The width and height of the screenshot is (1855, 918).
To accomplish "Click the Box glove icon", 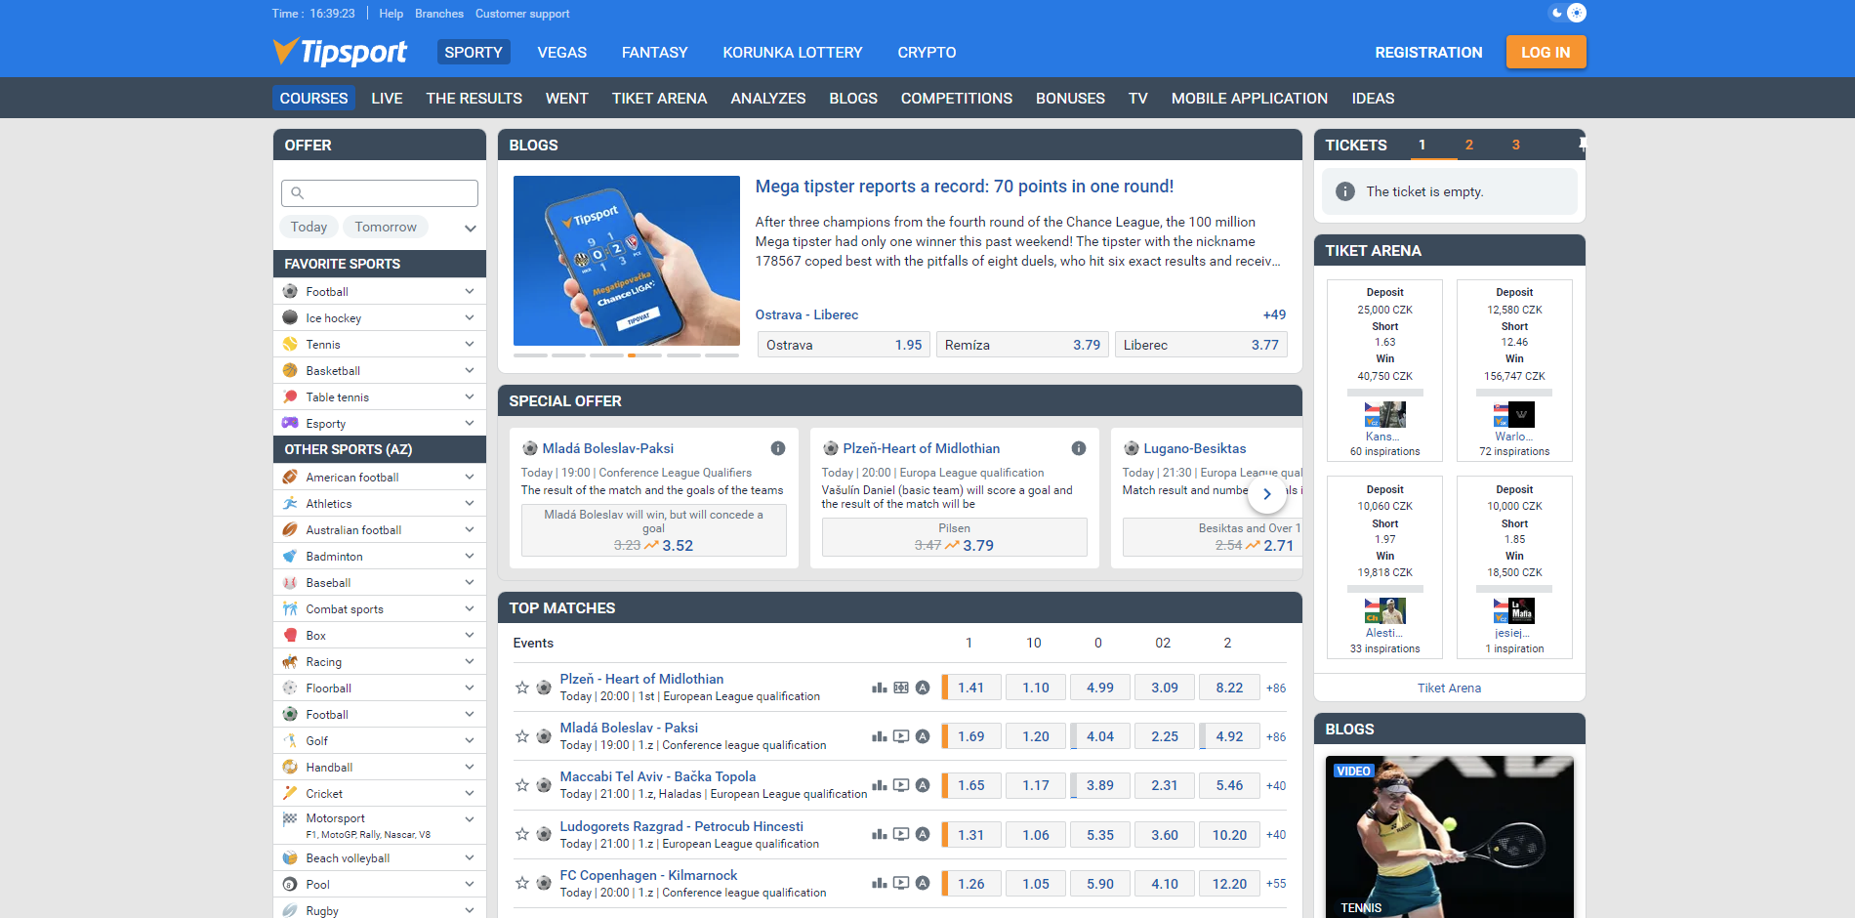I will coord(290,635).
